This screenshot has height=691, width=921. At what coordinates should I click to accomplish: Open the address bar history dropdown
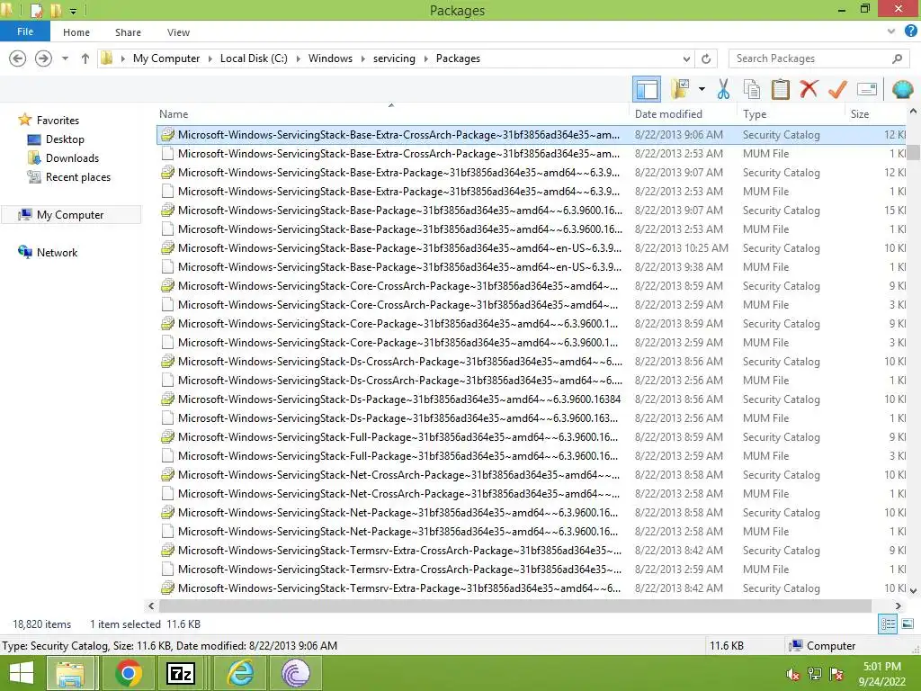click(686, 58)
